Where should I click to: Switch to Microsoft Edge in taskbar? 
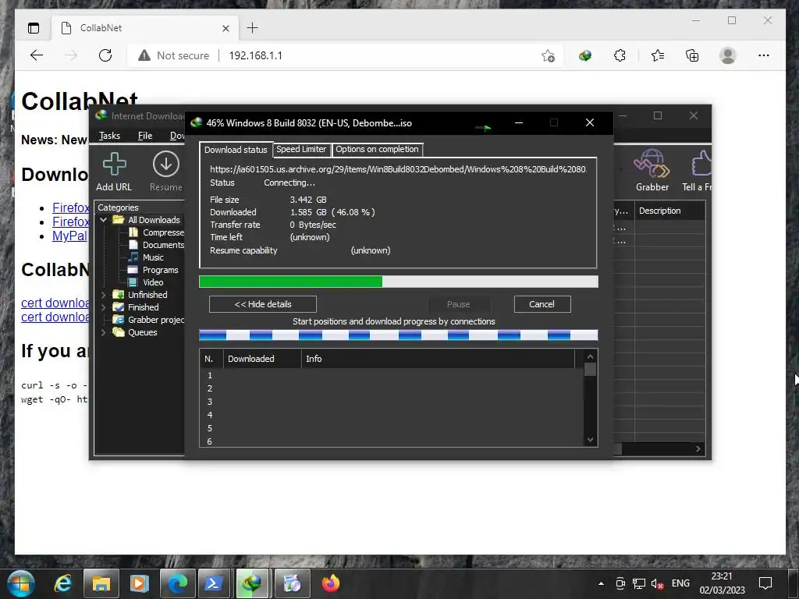coord(177,583)
